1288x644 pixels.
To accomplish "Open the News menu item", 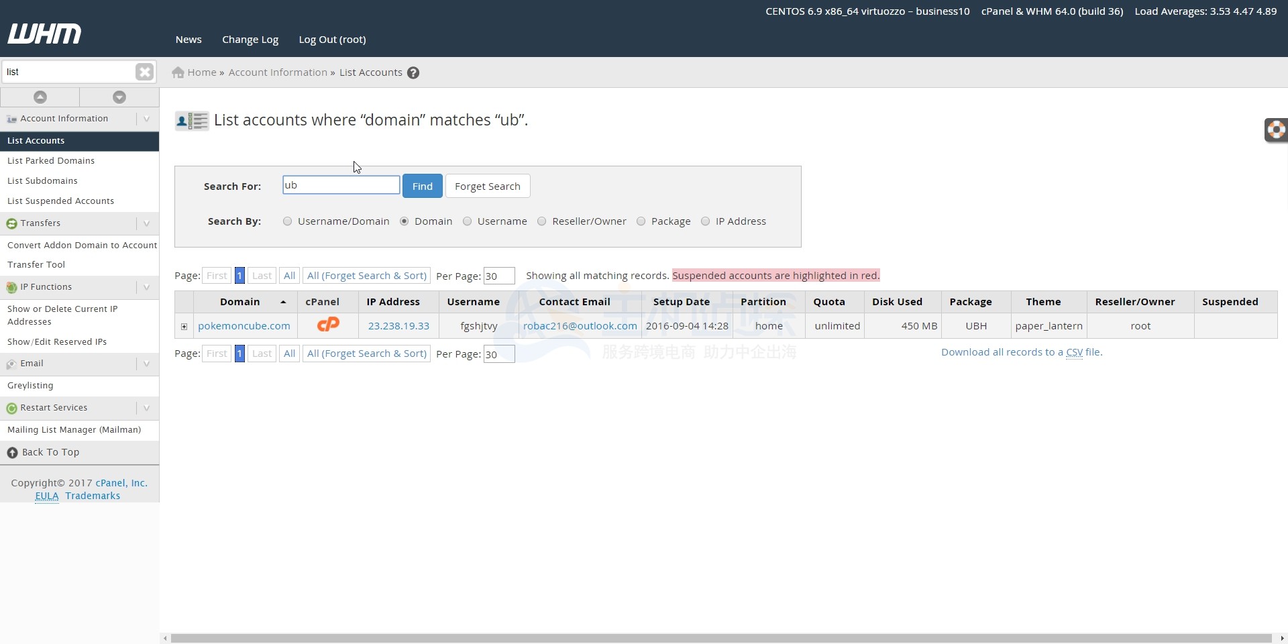I will tap(188, 39).
